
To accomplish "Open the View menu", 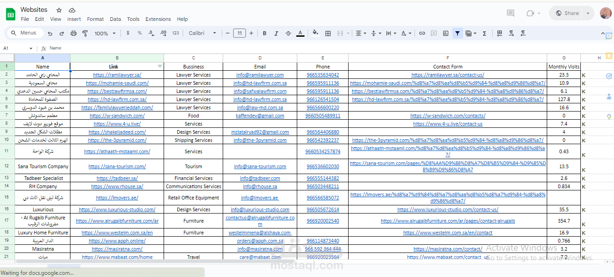I will click(55, 19).
